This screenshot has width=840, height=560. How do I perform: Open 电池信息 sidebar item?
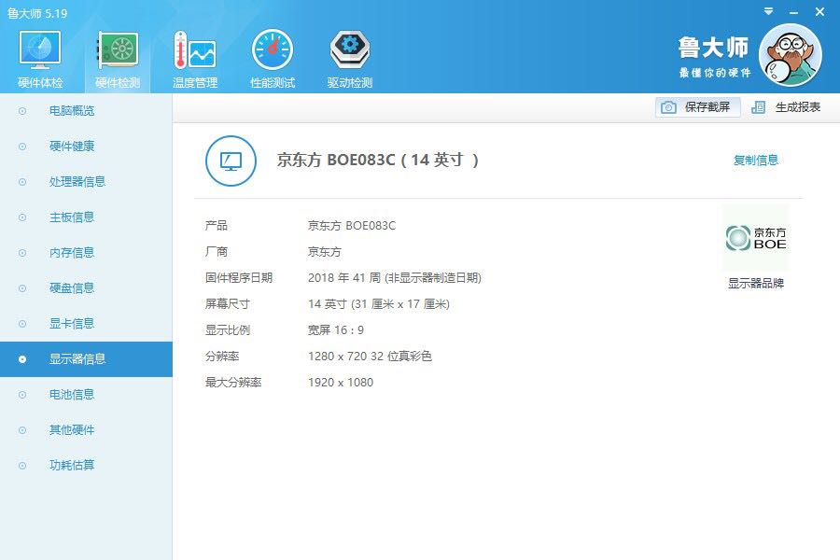(x=86, y=395)
